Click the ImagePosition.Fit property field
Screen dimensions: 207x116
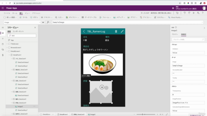(188, 102)
